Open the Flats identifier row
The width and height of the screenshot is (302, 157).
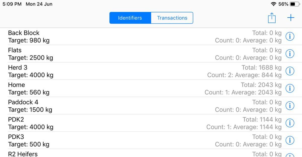[x=101, y=54]
